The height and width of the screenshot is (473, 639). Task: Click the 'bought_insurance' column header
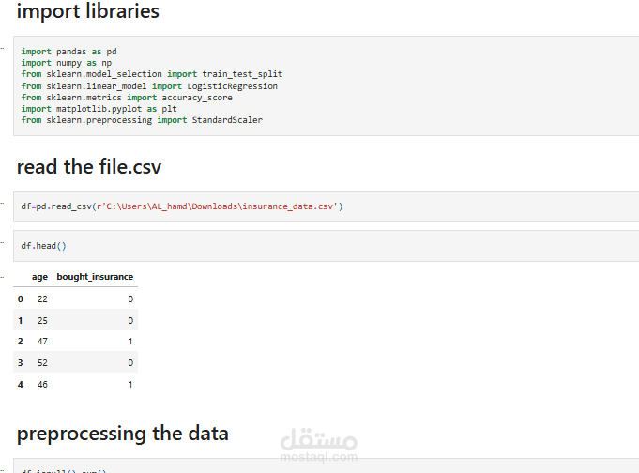[x=95, y=277]
